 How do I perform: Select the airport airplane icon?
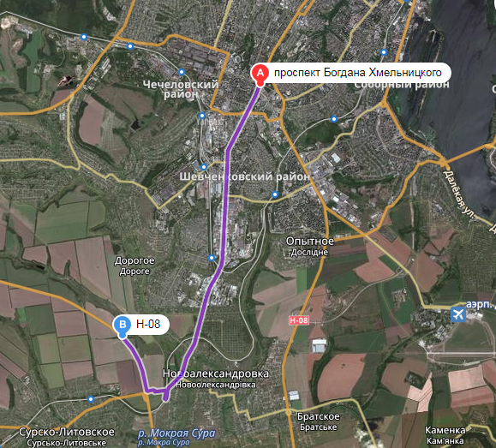458,314
